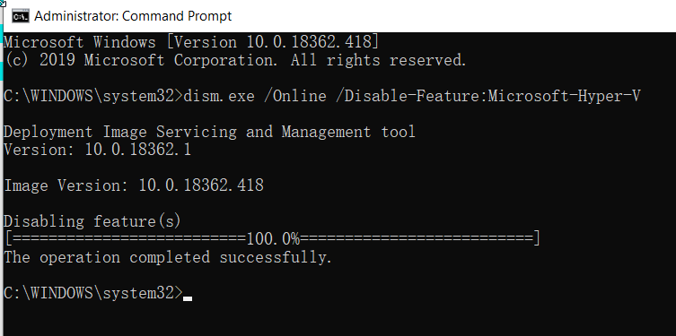Open the Command Prompt title bar icon menu
Image resolution: width=676 pixels, height=336 pixels.
pos(20,16)
